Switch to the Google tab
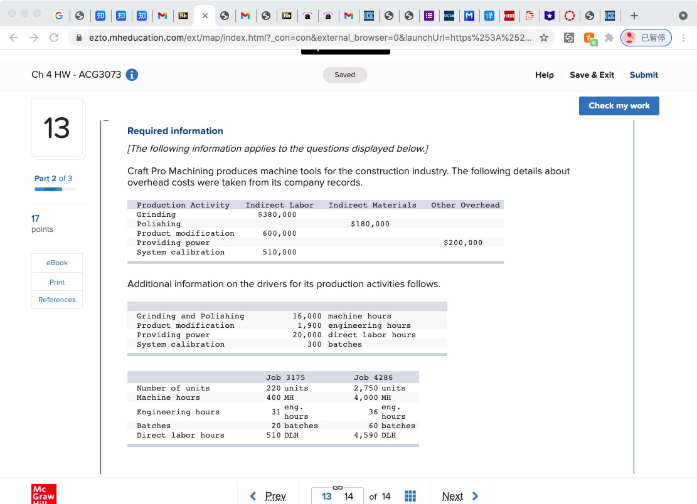The height and width of the screenshot is (504, 697). 59,16
